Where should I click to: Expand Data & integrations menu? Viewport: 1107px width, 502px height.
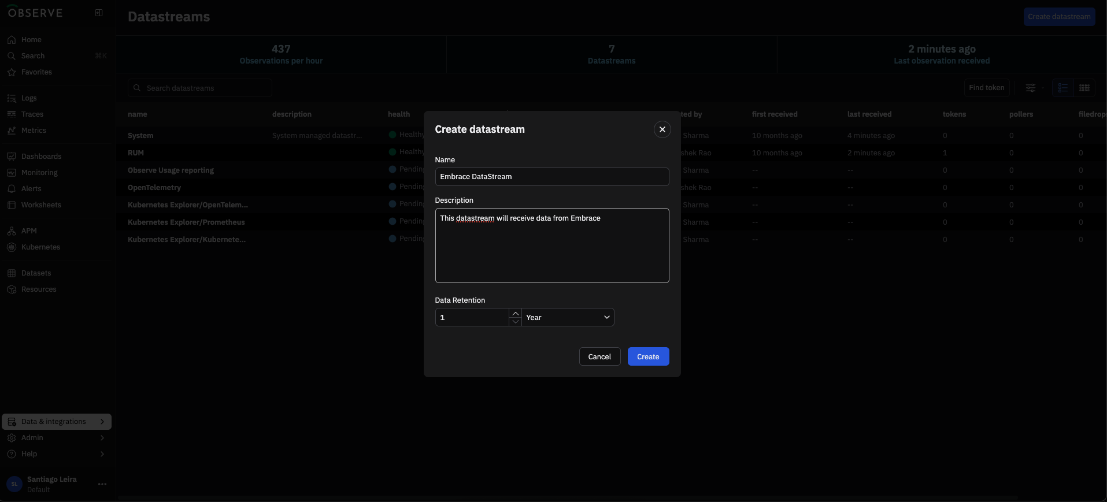pos(56,422)
